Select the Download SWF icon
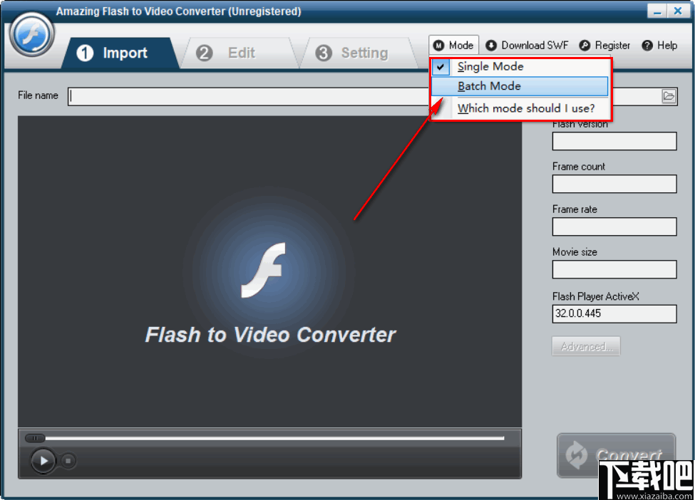 491,45
